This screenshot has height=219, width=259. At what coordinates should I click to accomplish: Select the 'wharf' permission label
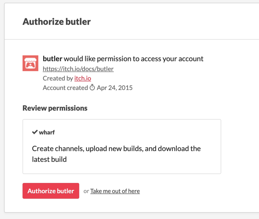47,132
